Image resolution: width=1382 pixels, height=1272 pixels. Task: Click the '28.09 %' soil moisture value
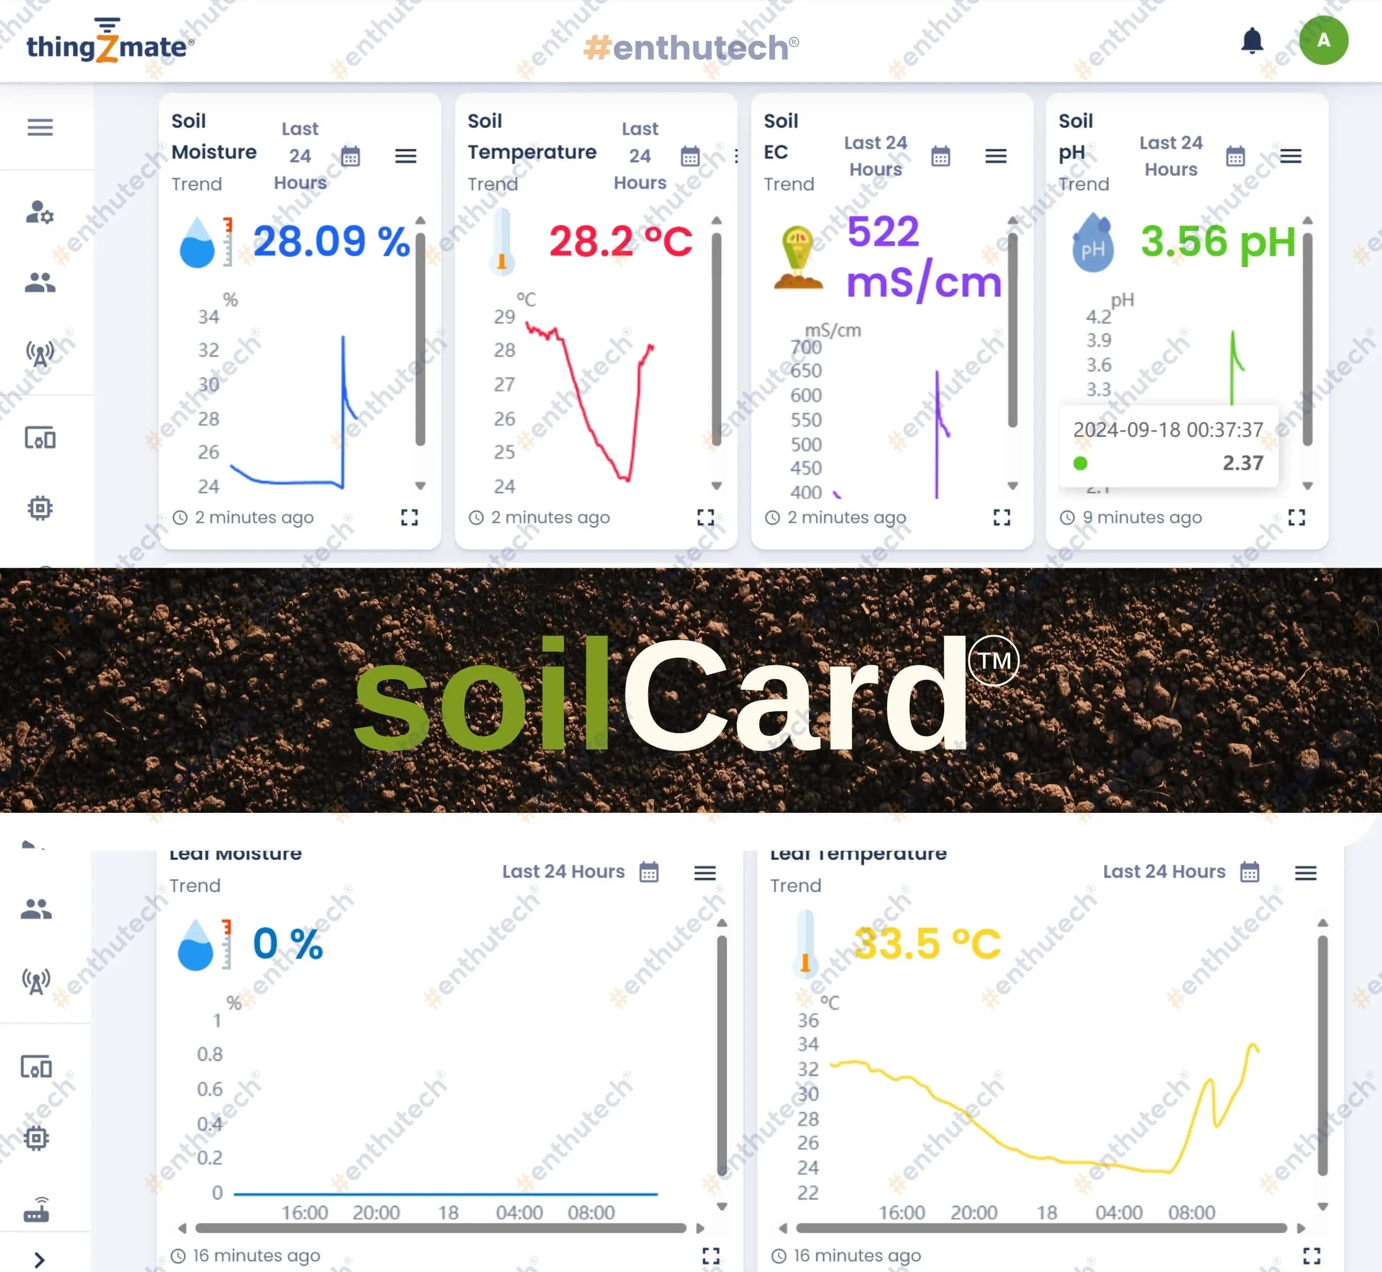tap(331, 241)
